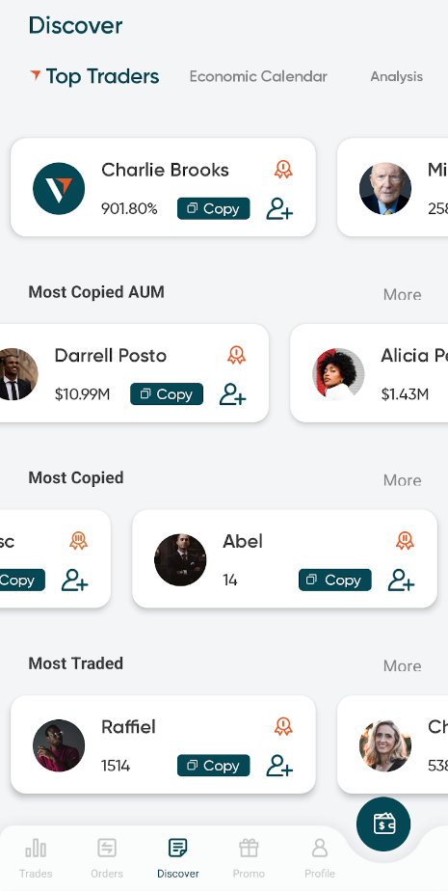The height and width of the screenshot is (891, 448).
Task: Open Abel's profile picture
Action: pos(180,559)
